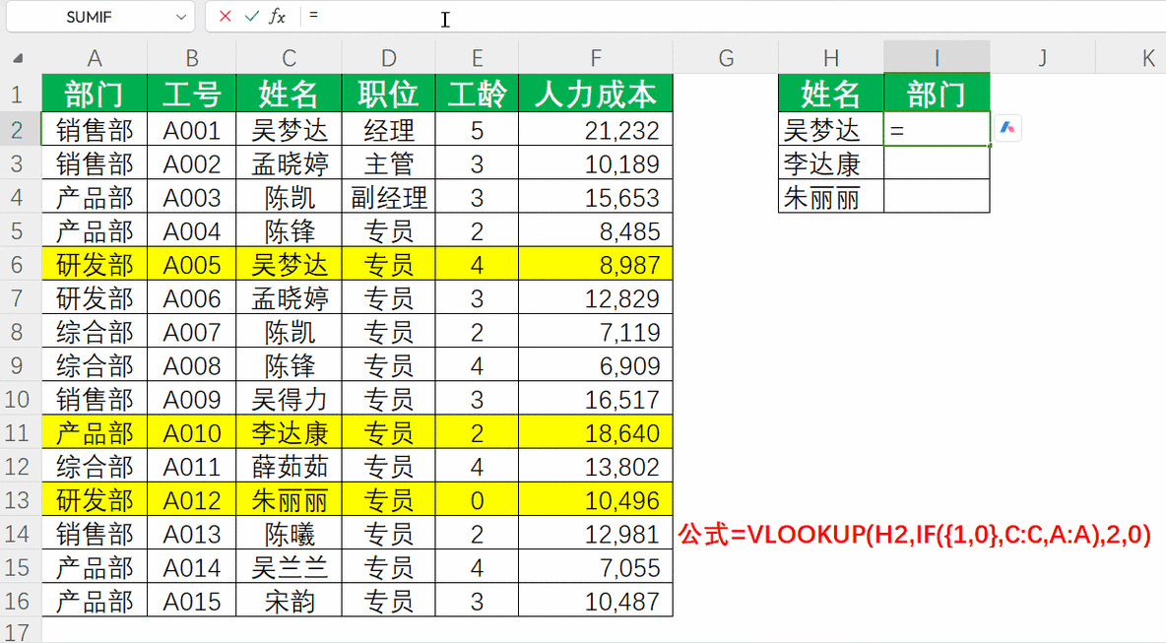This screenshot has height=643, width=1166.
Task: Click cell A001
Action: 192,130
